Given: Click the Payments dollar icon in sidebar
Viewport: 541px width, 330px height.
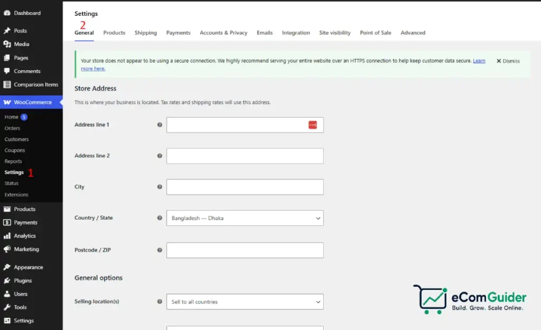Looking at the screenshot, I should tap(7, 222).
